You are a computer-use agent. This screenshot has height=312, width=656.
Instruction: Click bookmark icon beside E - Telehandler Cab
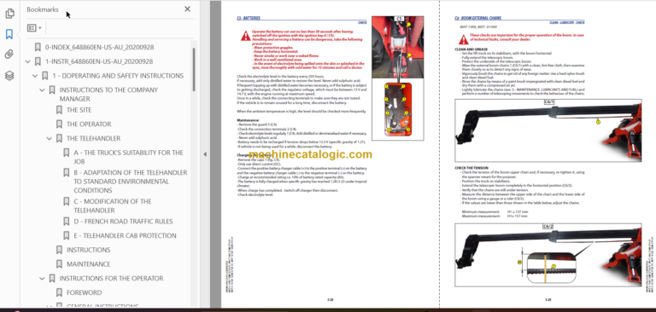pyautogui.click(x=67, y=235)
